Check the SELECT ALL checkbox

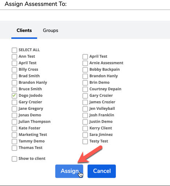(x=14, y=50)
